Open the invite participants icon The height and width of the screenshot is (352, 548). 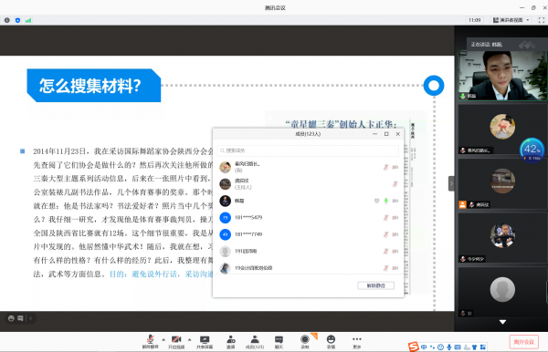[231, 342]
